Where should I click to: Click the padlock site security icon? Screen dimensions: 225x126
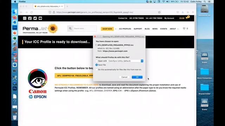[54, 12]
